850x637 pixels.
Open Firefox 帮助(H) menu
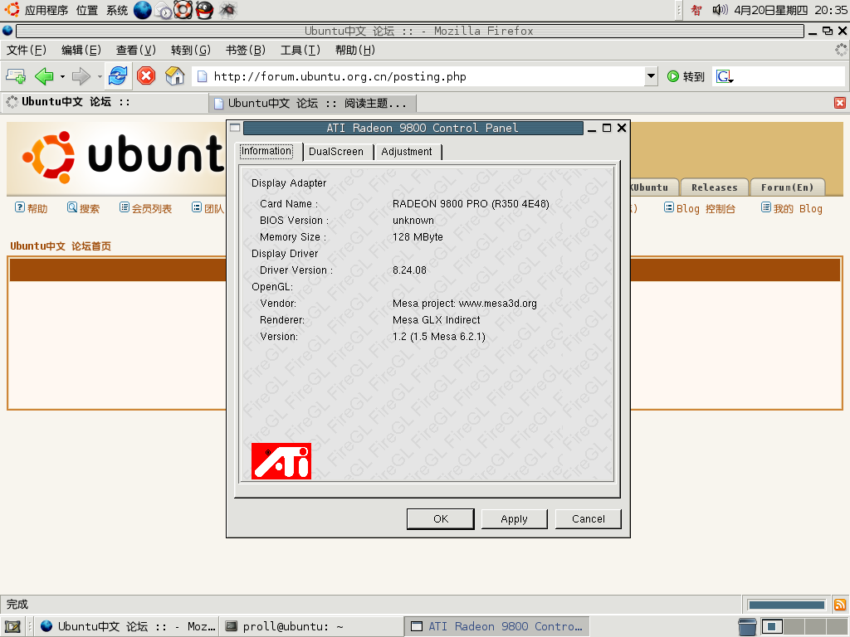(355, 51)
